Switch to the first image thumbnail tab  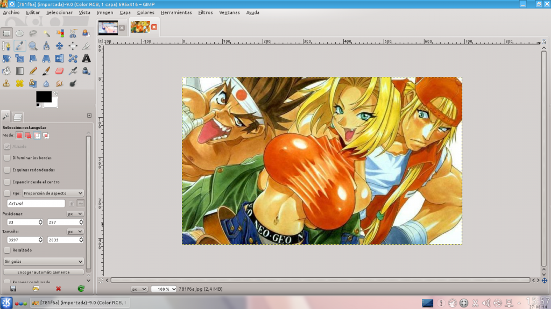108,27
